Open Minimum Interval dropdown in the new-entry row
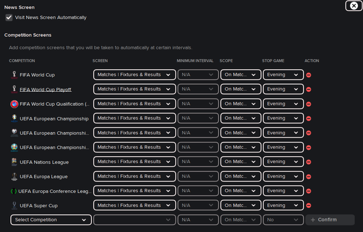This screenshot has width=363, height=232. tap(198, 220)
